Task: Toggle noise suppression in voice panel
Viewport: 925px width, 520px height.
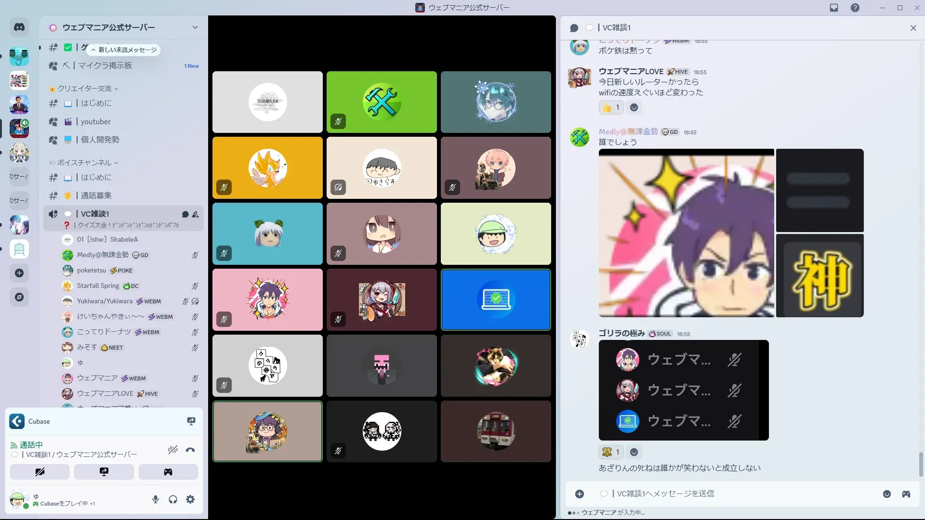Action: point(172,450)
